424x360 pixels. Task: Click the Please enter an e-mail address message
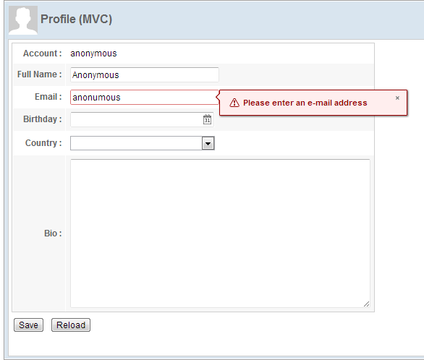coord(305,103)
